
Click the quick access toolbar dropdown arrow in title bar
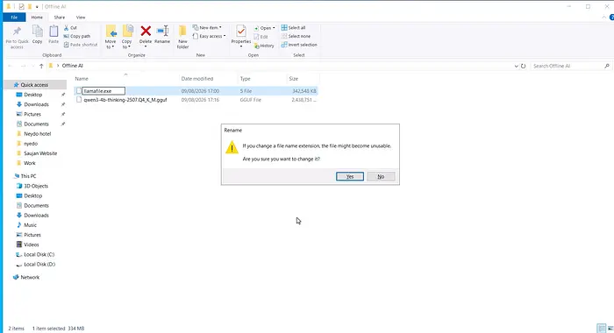pos(37,7)
